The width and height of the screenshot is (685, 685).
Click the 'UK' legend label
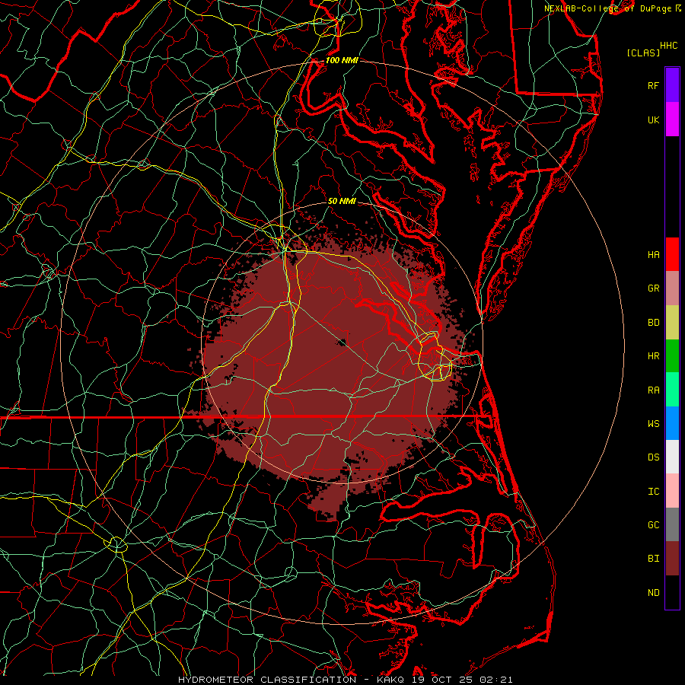tap(654, 119)
